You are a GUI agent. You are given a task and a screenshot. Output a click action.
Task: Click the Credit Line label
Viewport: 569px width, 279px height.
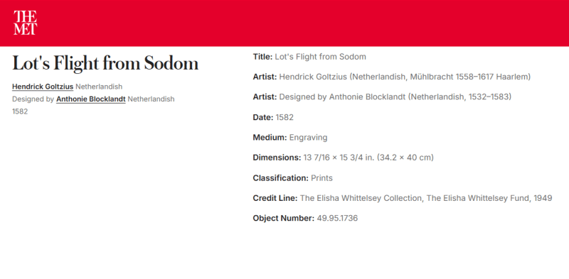click(275, 199)
